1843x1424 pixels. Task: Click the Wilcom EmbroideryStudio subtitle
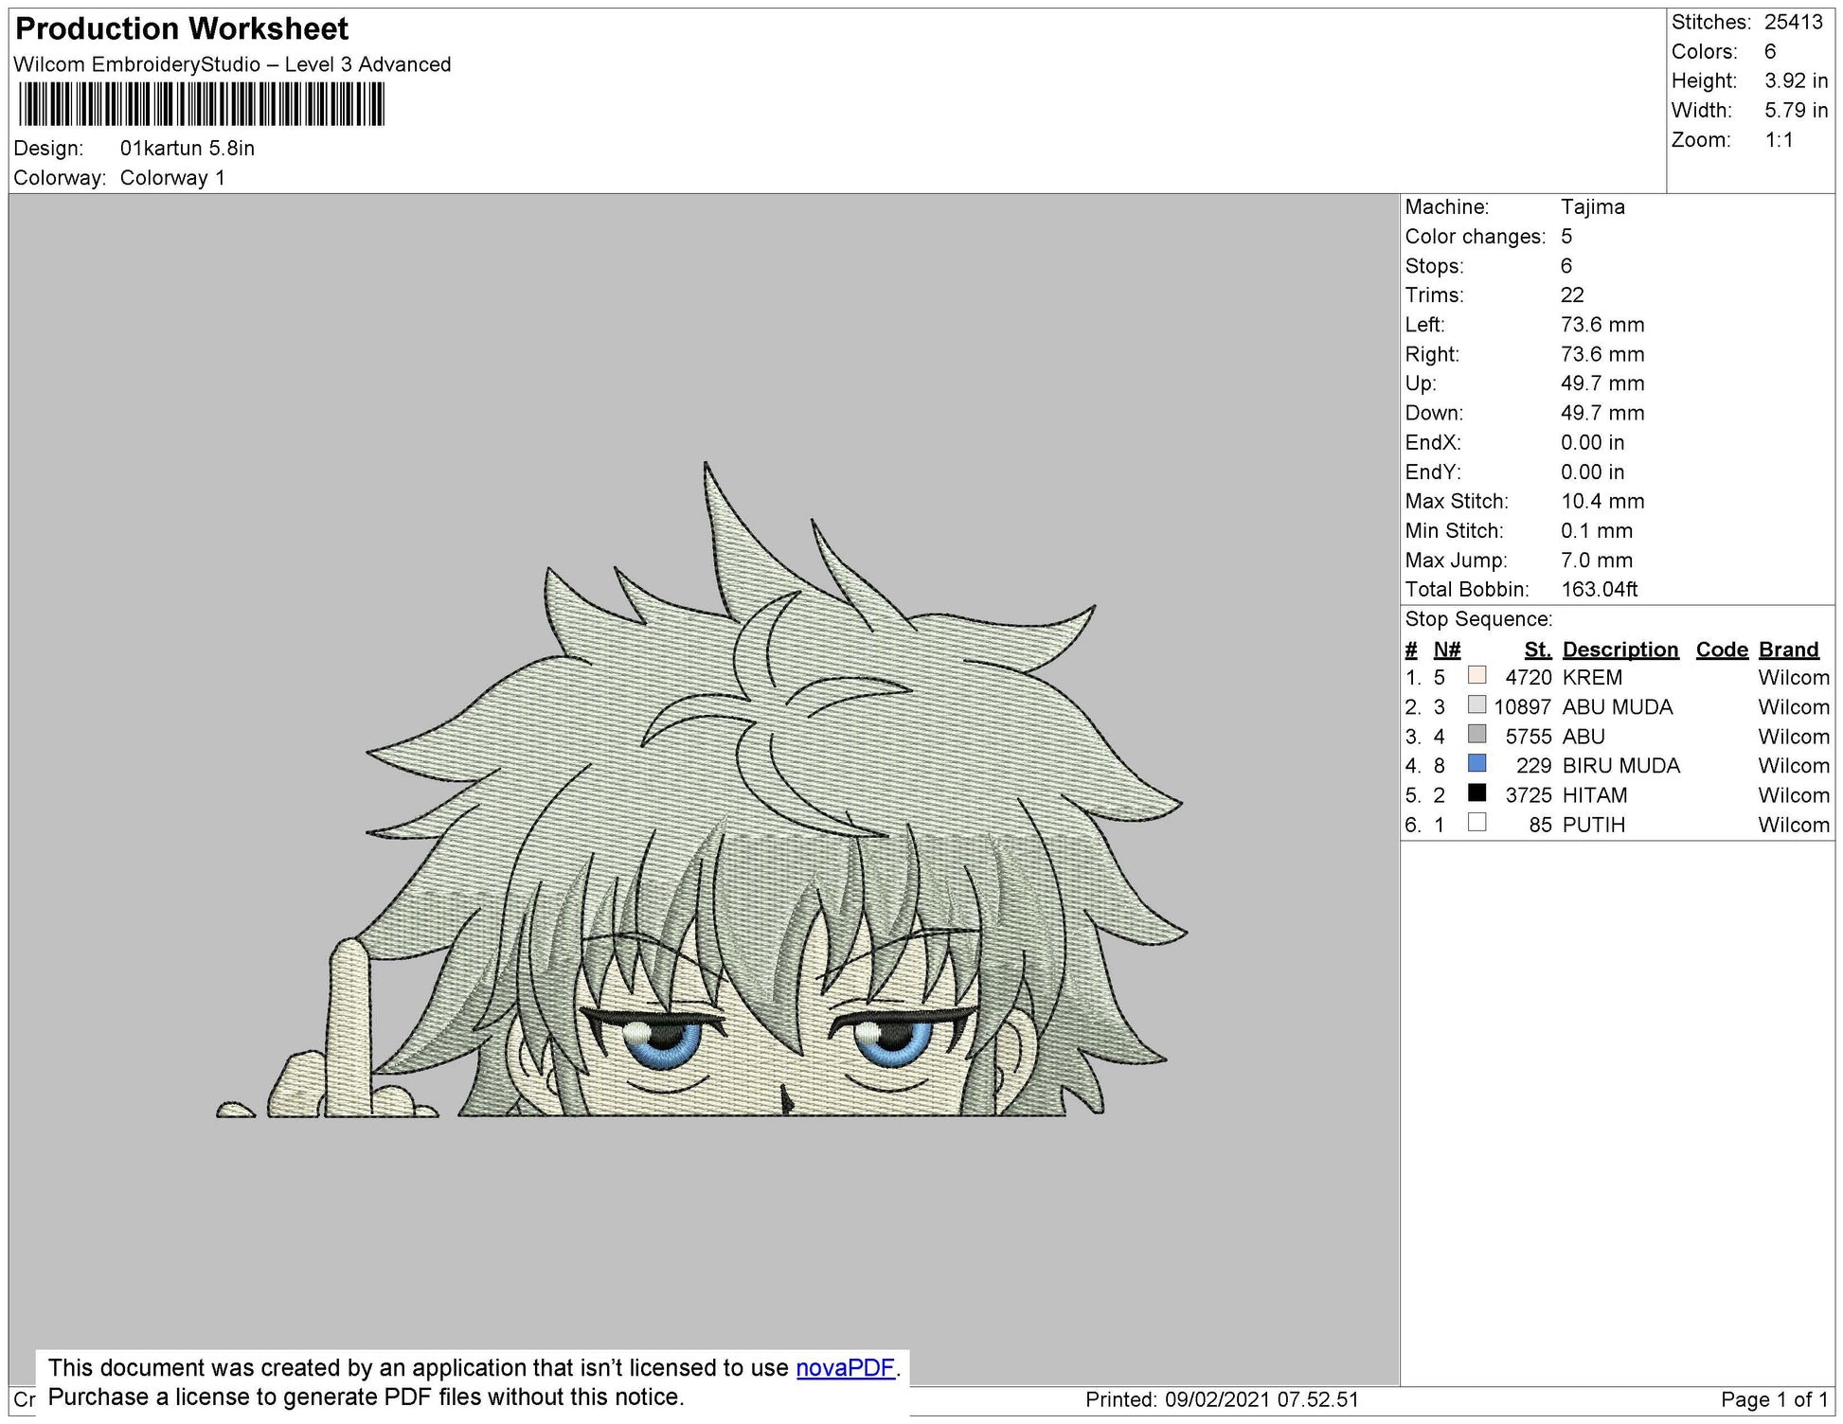click(x=232, y=64)
